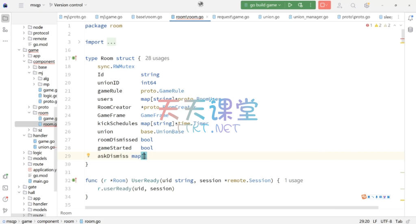
Task: Open the base\room.go editor tab
Action: [149, 17]
